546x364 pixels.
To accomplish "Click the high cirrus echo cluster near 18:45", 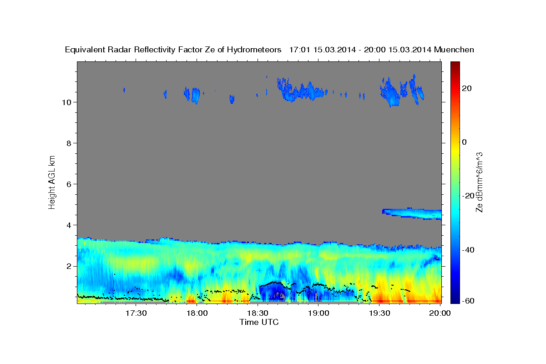I will click(302, 90).
